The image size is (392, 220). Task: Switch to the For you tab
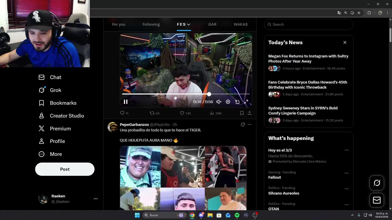(119, 24)
